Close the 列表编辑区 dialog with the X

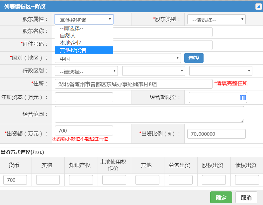coord(259,7)
